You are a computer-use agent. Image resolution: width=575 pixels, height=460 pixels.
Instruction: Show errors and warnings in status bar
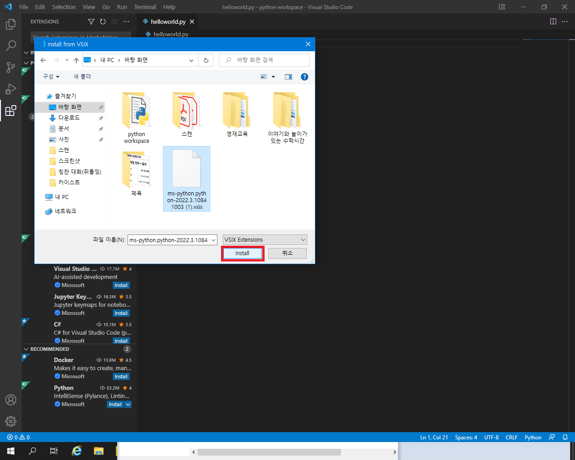(18, 437)
